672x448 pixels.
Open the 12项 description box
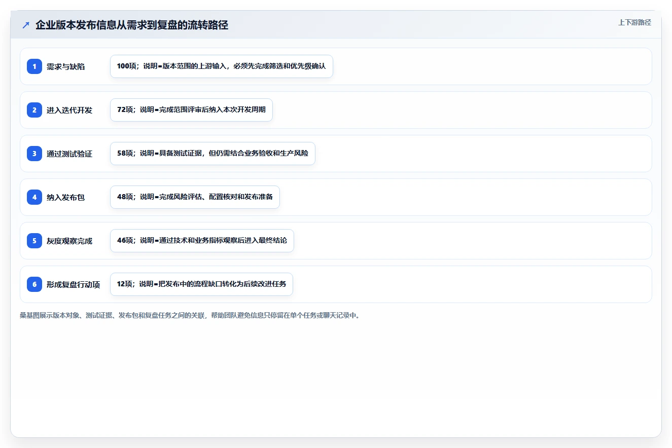pos(201,284)
